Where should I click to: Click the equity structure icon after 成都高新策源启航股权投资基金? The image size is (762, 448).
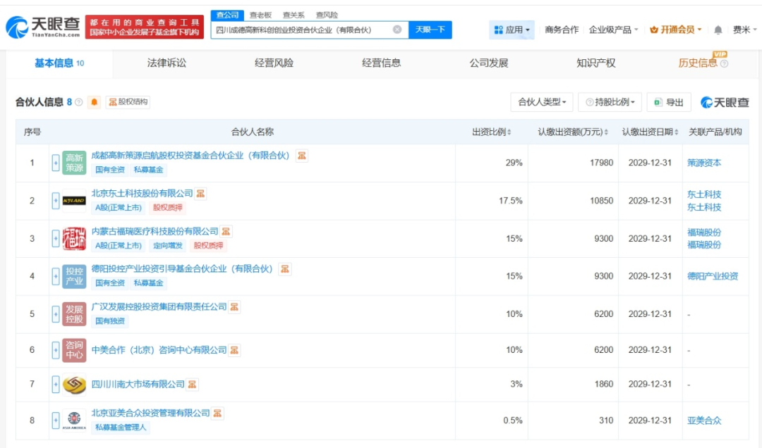pyautogui.click(x=302, y=155)
